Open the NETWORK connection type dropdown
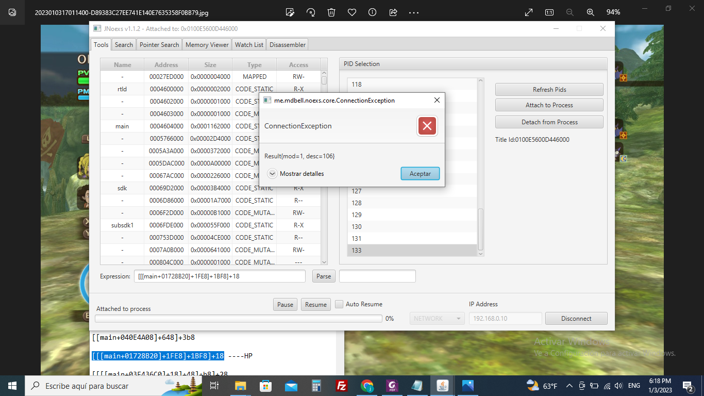704x396 pixels. [x=437, y=319]
